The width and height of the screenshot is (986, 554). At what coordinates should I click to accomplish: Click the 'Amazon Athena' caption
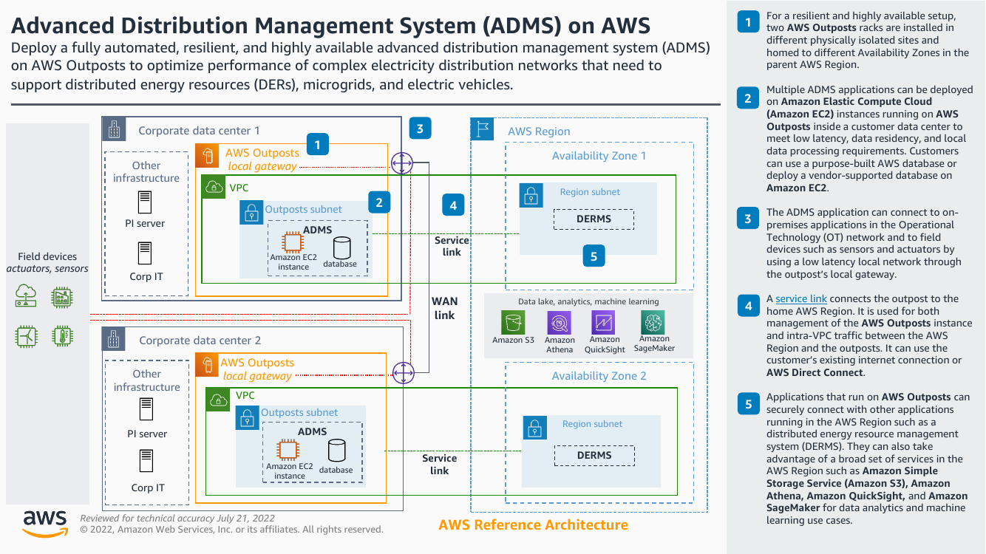560,344
